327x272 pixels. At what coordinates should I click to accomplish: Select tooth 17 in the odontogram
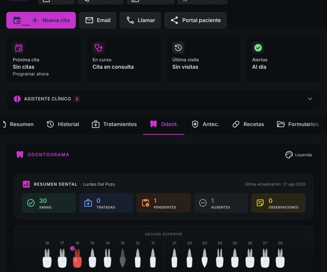pyautogui.click(x=62, y=258)
